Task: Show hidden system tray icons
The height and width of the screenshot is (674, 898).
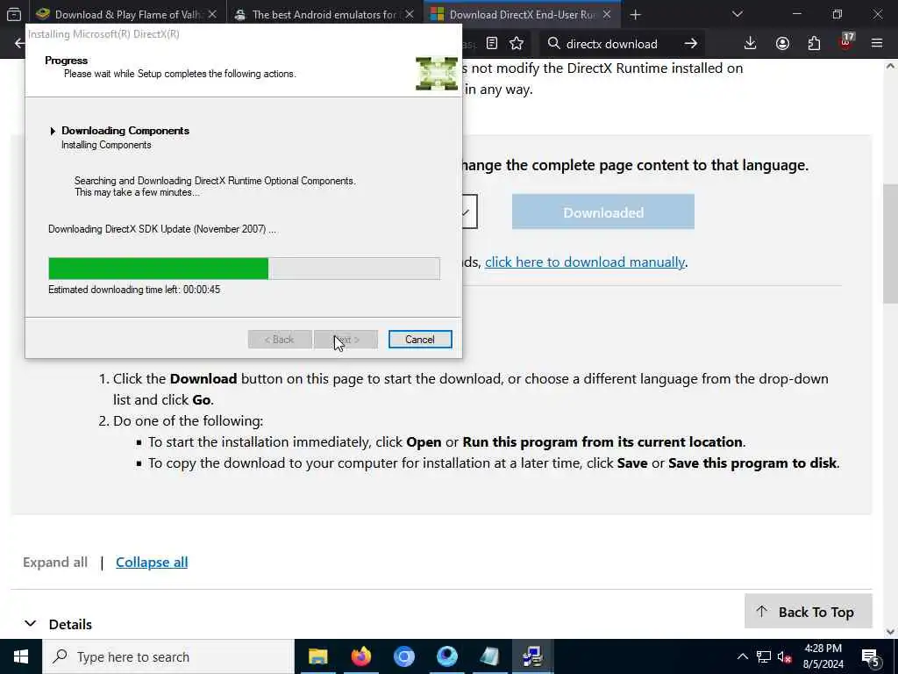Action: pyautogui.click(x=742, y=656)
